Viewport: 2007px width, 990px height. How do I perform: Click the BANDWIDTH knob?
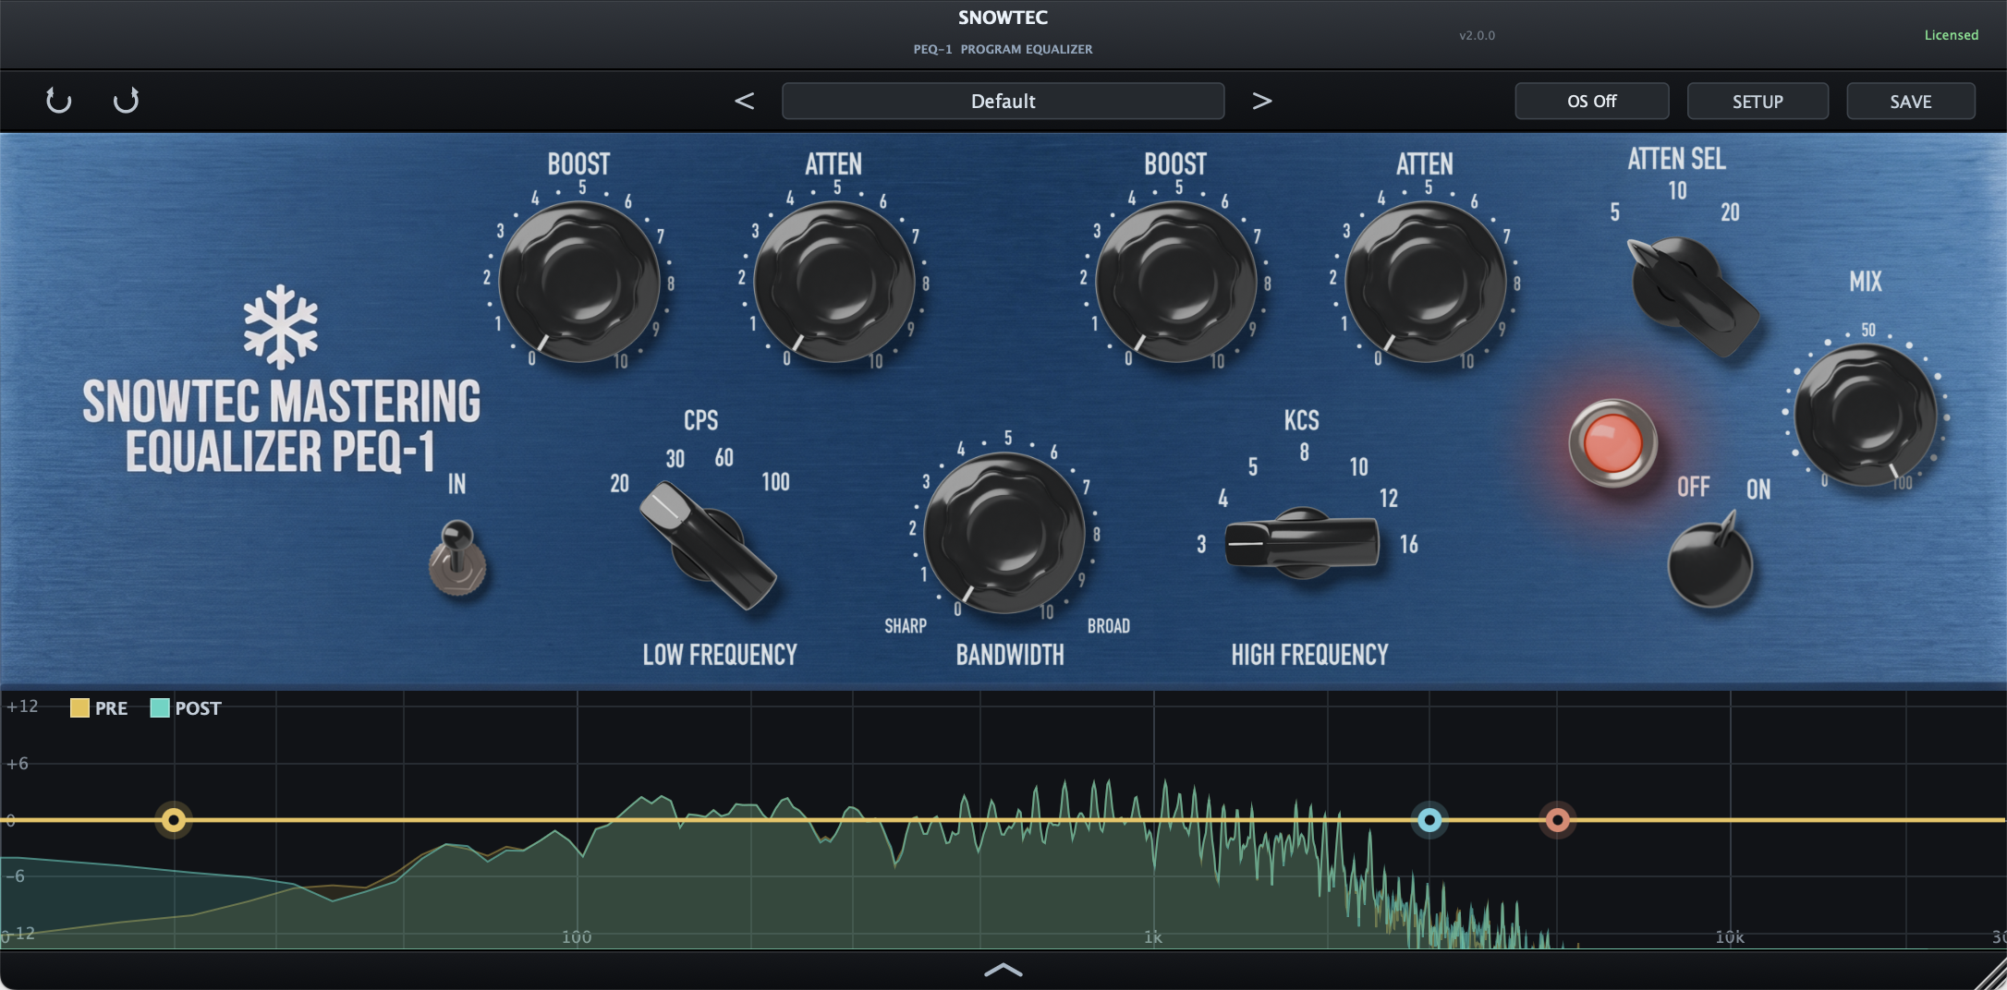click(x=1004, y=533)
